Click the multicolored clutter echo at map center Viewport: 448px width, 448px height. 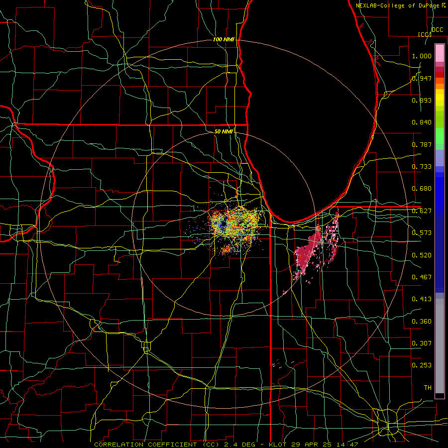[235, 225]
